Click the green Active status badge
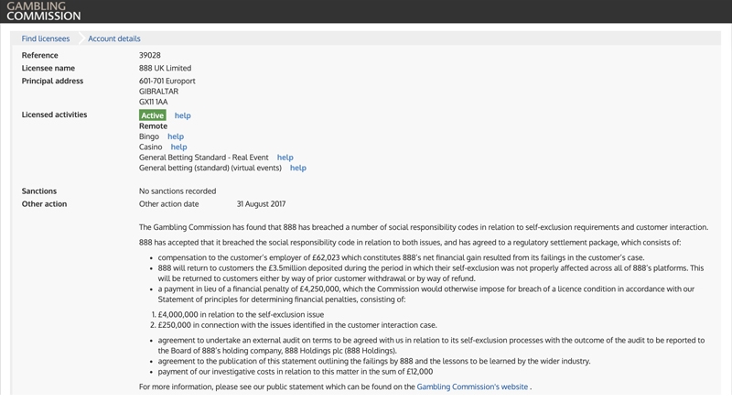This screenshot has height=403, width=732. [152, 115]
